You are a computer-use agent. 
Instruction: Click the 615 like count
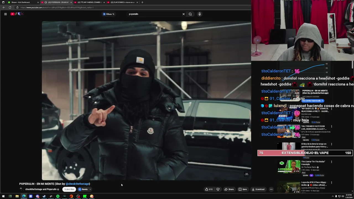(211, 189)
